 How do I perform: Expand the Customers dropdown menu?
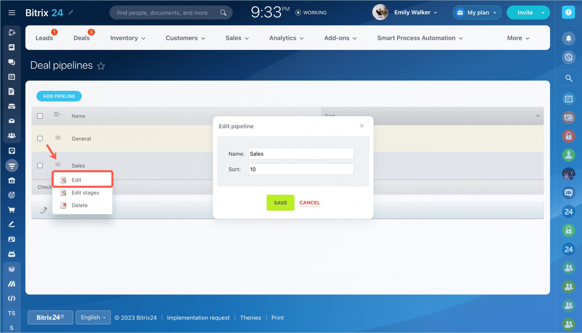186,38
